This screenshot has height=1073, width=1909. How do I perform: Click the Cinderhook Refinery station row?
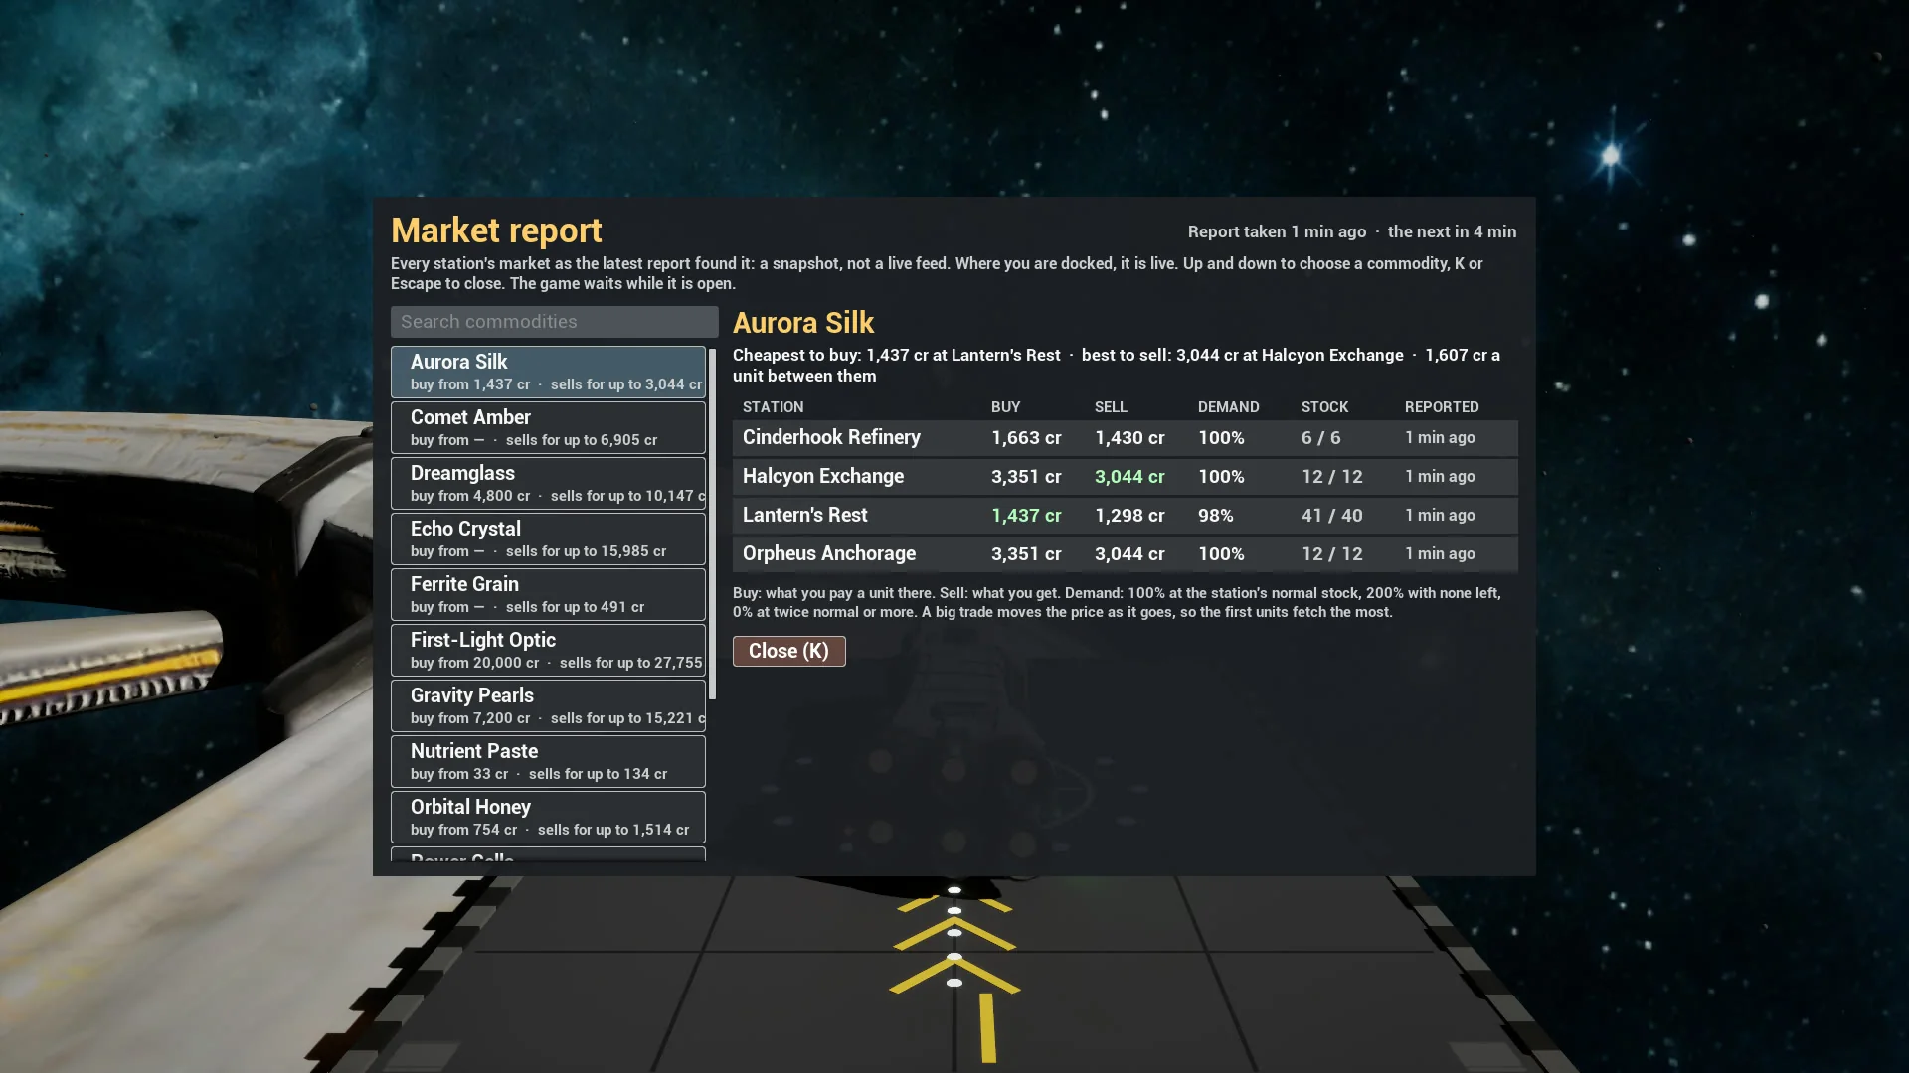pyautogui.click(x=1125, y=438)
